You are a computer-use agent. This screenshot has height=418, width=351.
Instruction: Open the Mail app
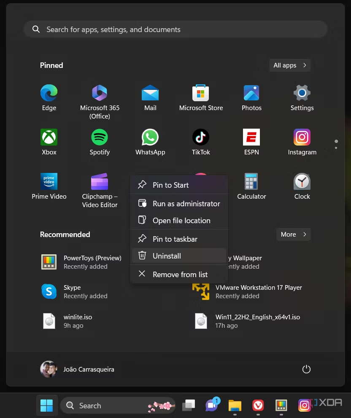[150, 98]
